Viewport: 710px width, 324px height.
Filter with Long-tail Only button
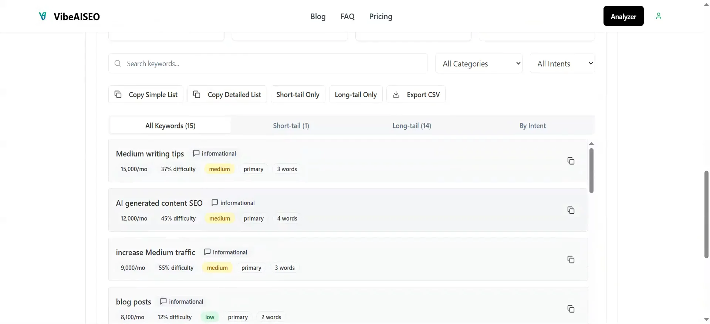tap(356, 94)
